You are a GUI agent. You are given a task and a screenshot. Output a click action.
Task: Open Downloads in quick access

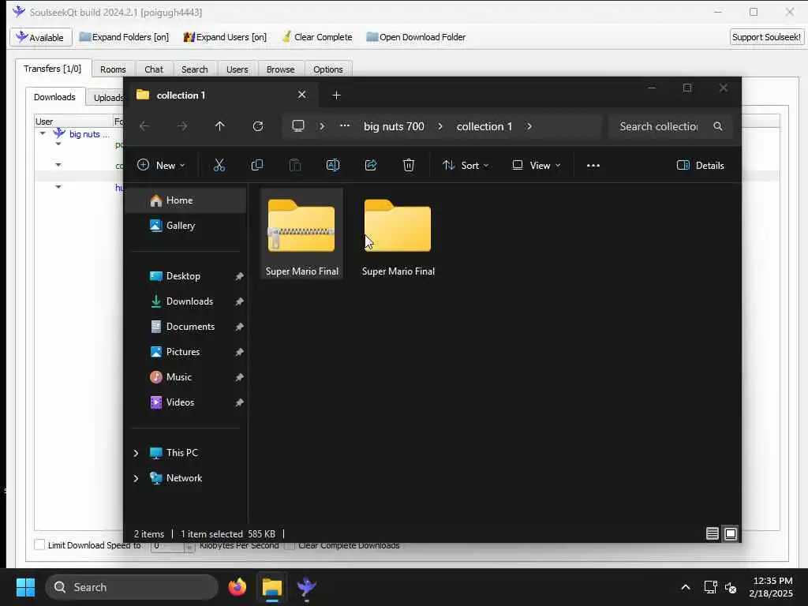click(186, 301)
